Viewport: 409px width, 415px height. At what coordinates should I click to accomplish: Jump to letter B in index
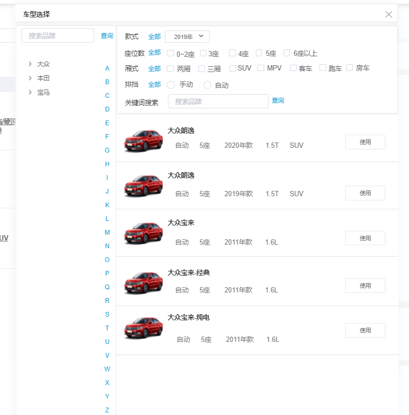(x=107, y=82)
